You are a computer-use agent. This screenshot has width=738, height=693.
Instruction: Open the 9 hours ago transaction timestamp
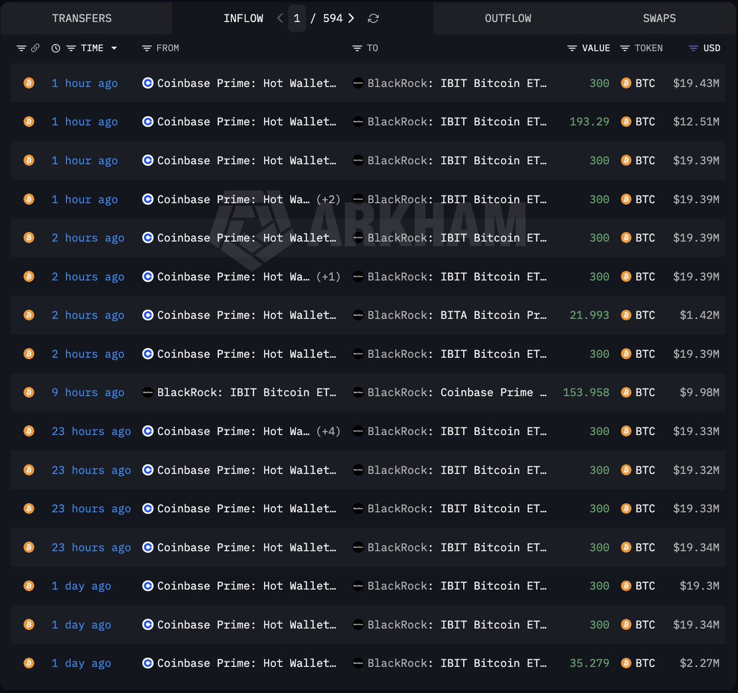pyautogui.click(x=88, y=392)
